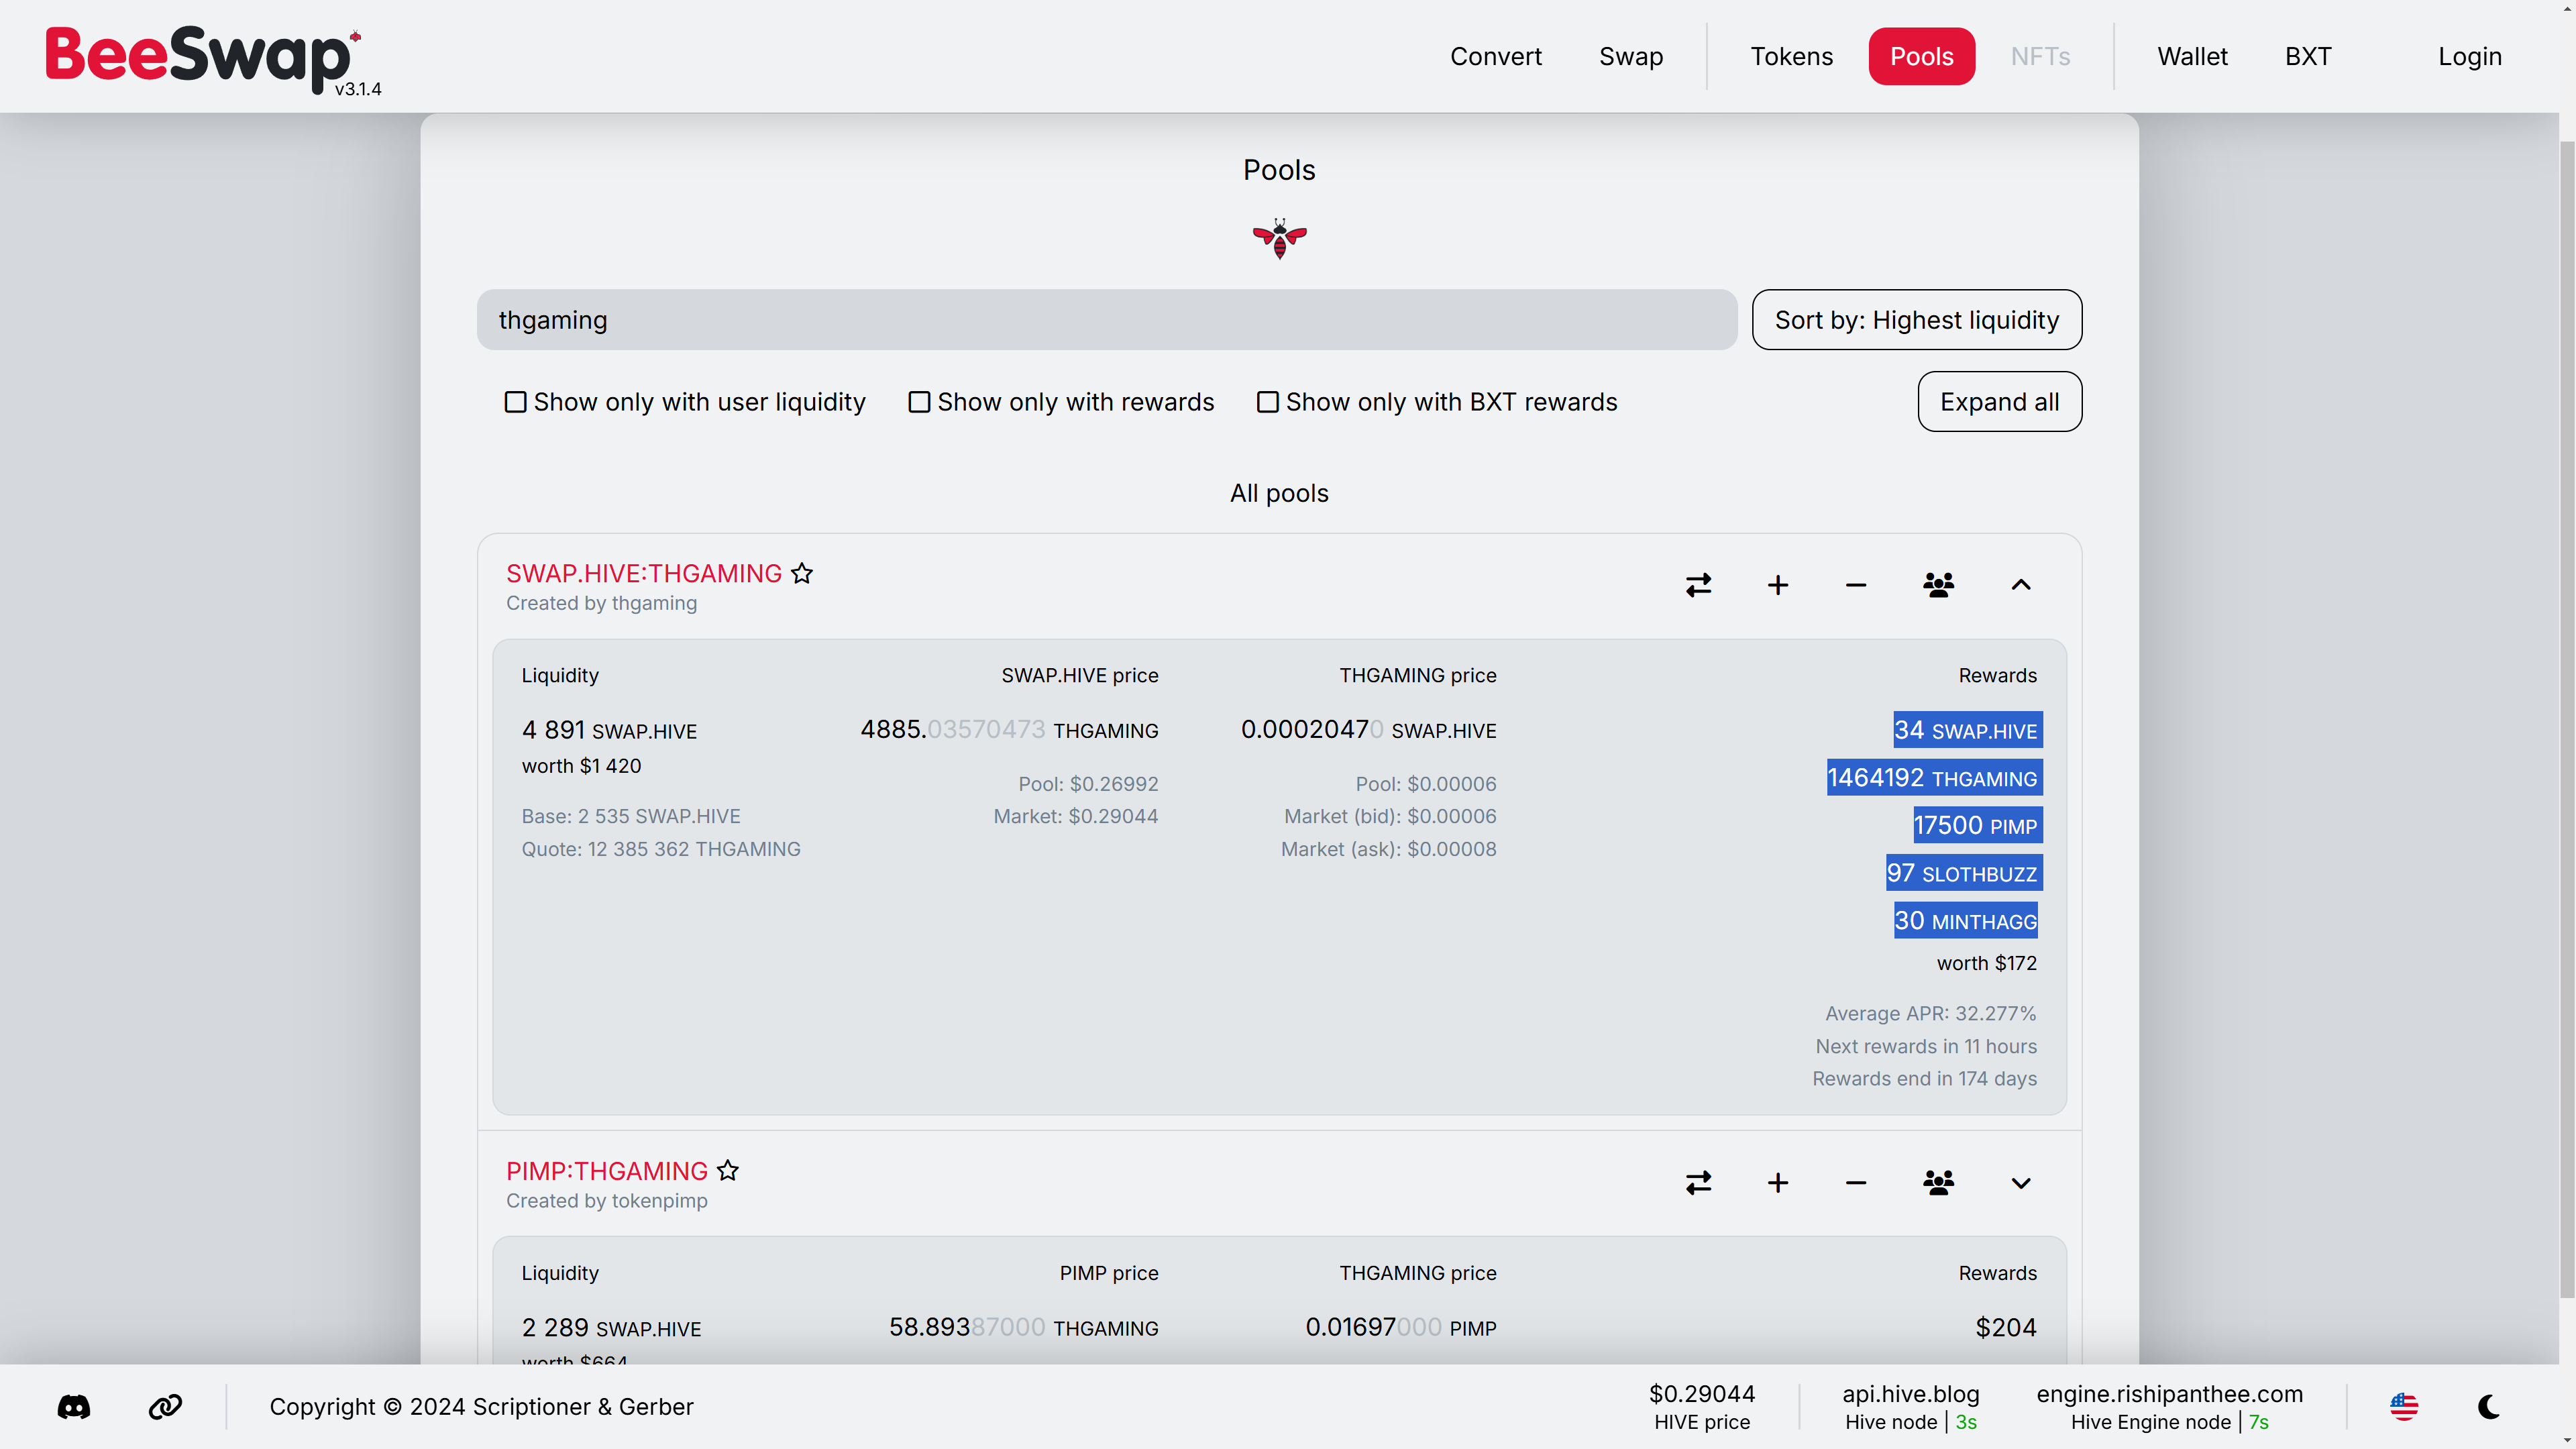This screenshot has height=1449, width=2576.
Task: View liquidity providers of PIMP:THGAMING pool
Action: [x=1938, y=1183]
